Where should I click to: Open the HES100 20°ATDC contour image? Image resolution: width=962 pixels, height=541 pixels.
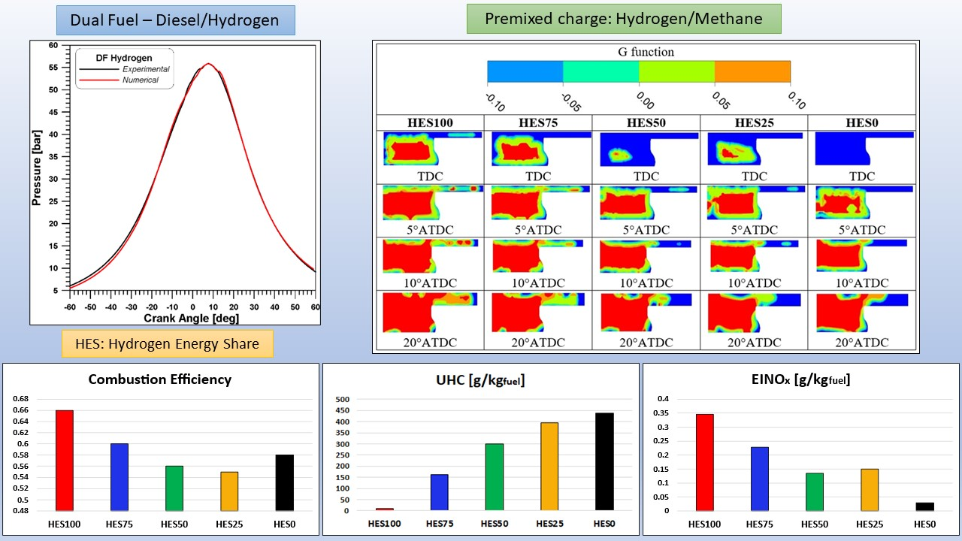point(431,313)
